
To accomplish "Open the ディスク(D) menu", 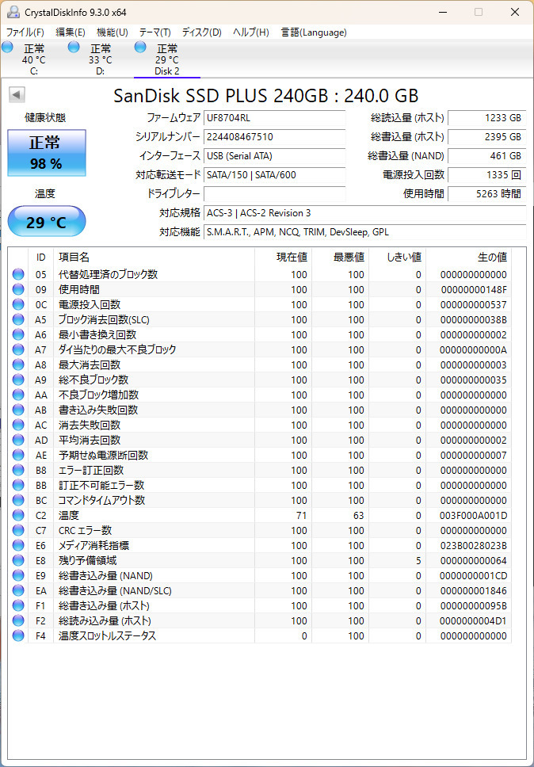I will 201,32.
